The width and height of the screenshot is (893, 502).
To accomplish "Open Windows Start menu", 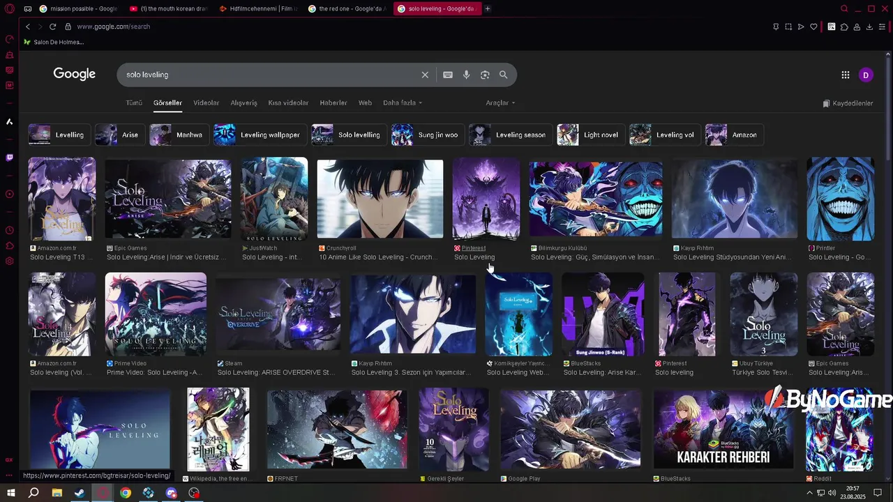I will (x=10, y=493).
